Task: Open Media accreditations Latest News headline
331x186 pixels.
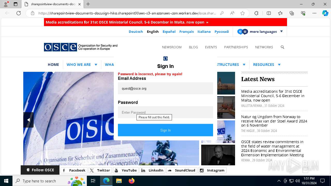Action: 273,96
